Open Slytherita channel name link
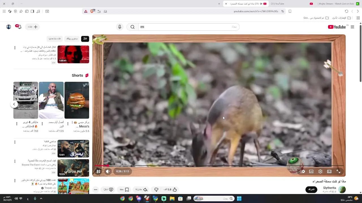 (x=329, y=188)
